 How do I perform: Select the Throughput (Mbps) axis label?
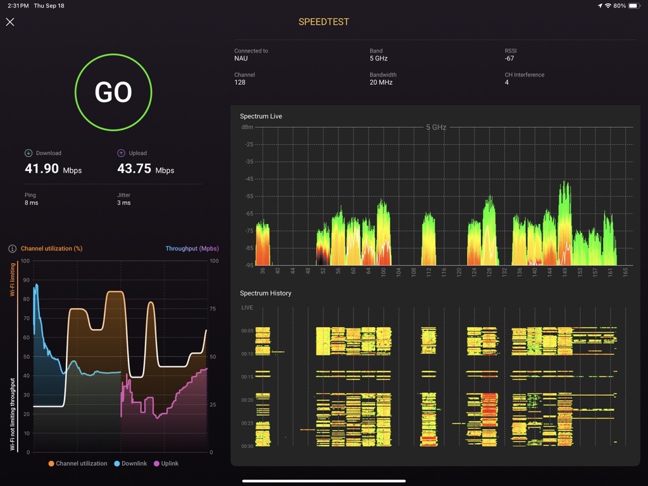[192, 249]
